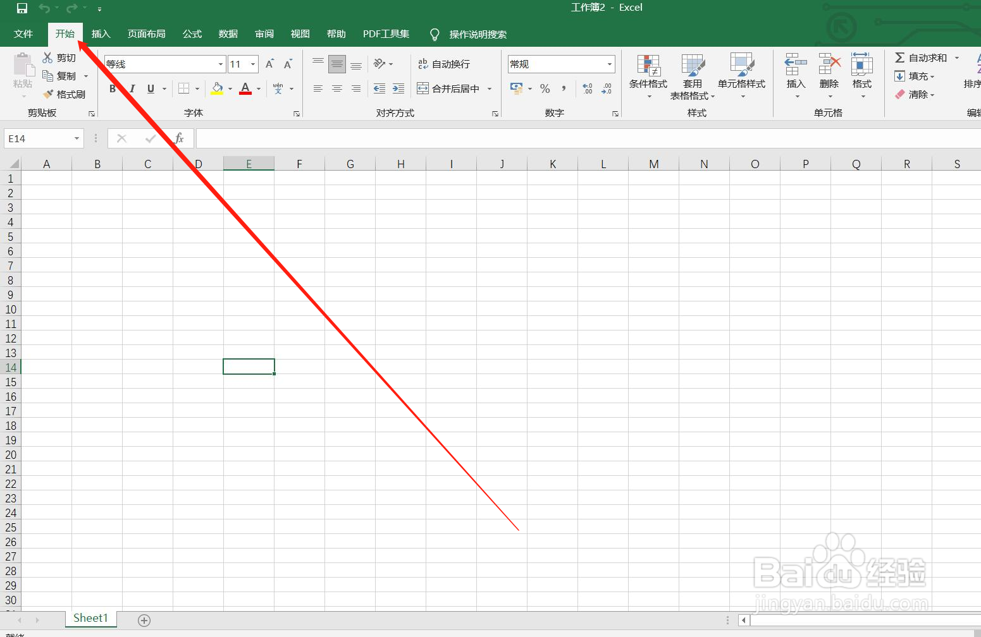Click the text orientation icon
This screenshot has width=981, height=637.
(x=379, y=64)
